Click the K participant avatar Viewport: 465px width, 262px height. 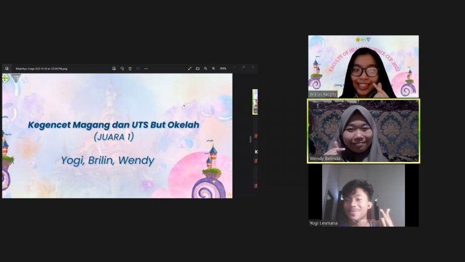tap(256, 152)
